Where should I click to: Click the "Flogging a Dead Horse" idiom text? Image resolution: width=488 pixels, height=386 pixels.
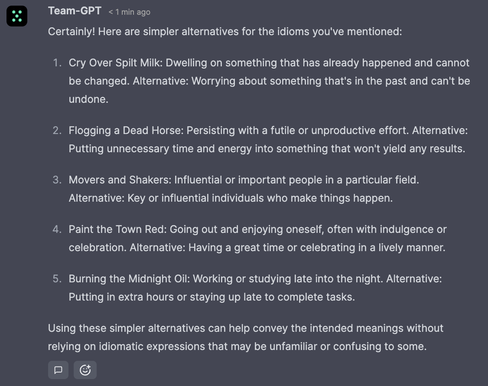point(126,131)
